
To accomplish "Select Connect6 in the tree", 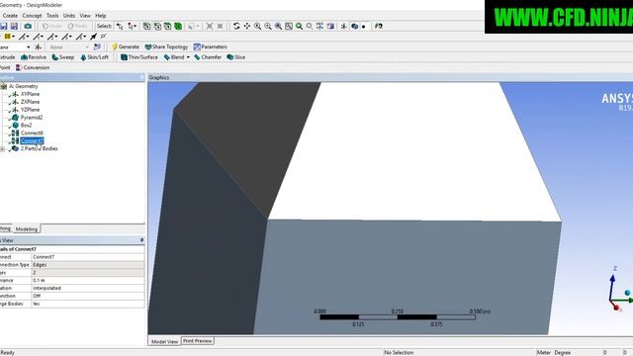I will pyautogui.click(x=32, y=133).
